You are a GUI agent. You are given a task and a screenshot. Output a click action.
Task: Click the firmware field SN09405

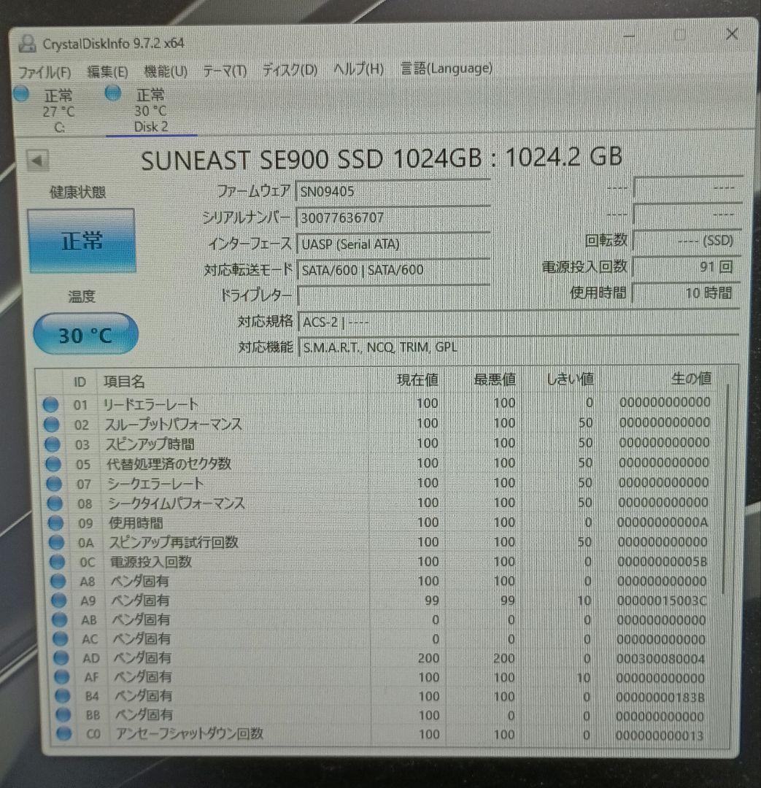[393, 191]
